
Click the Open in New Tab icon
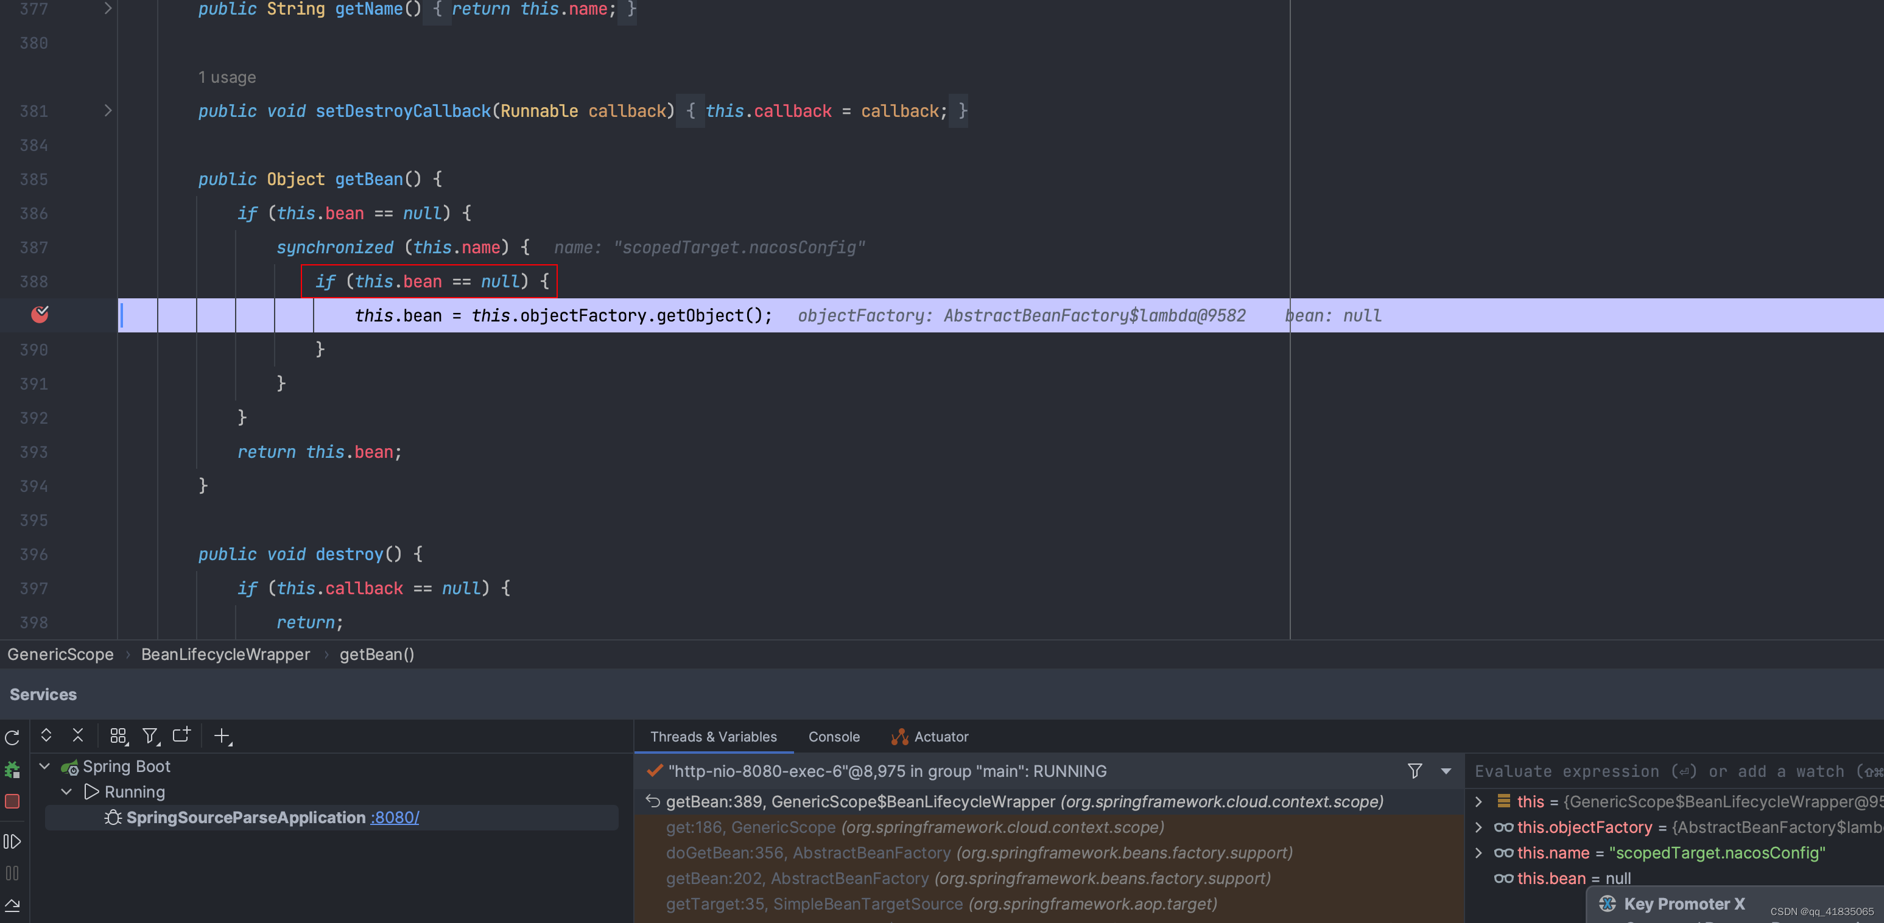click(x=181, y=735)
